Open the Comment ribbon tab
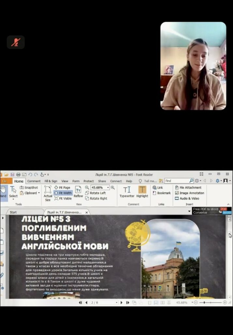Image resolution: width=233 pixels, height=335 pixels. tap(34, 181)
